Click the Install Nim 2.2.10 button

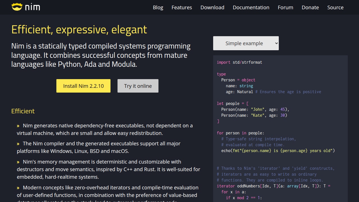tap(83, 86)
